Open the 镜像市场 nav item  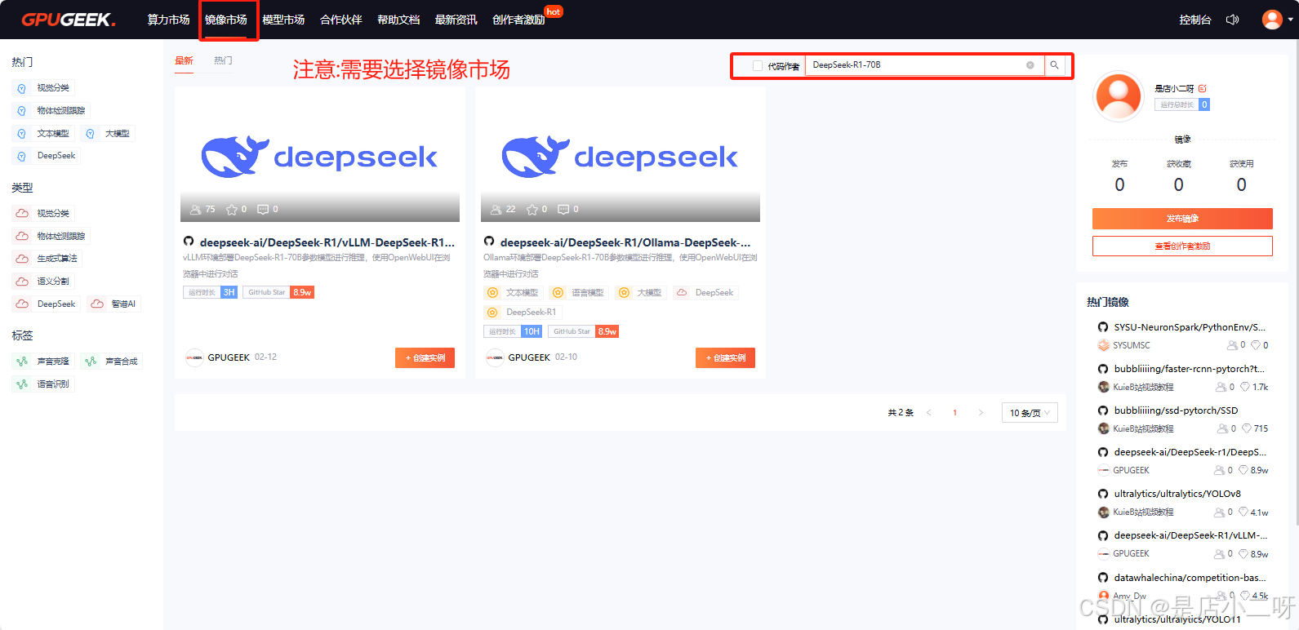tap(226, 20)
